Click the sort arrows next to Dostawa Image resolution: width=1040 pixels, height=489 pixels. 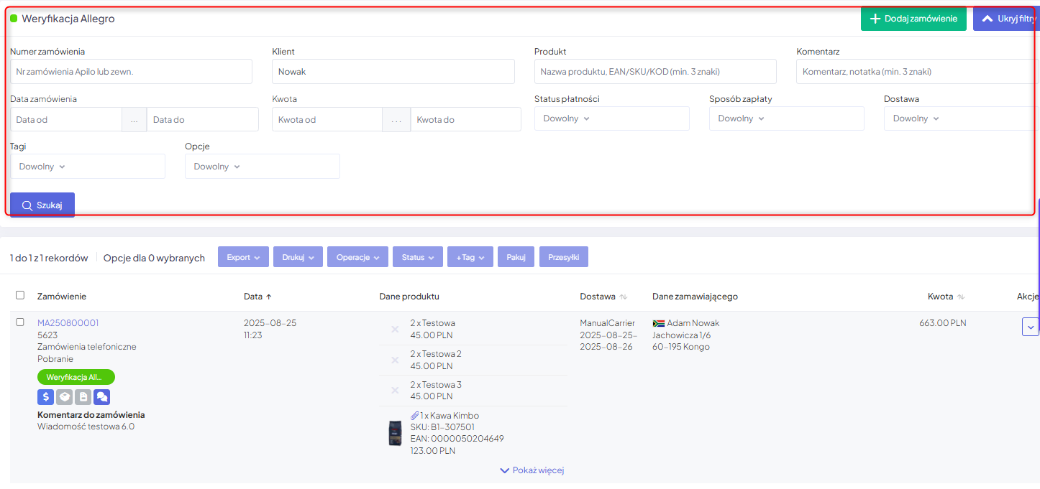(x=624, y=297)
